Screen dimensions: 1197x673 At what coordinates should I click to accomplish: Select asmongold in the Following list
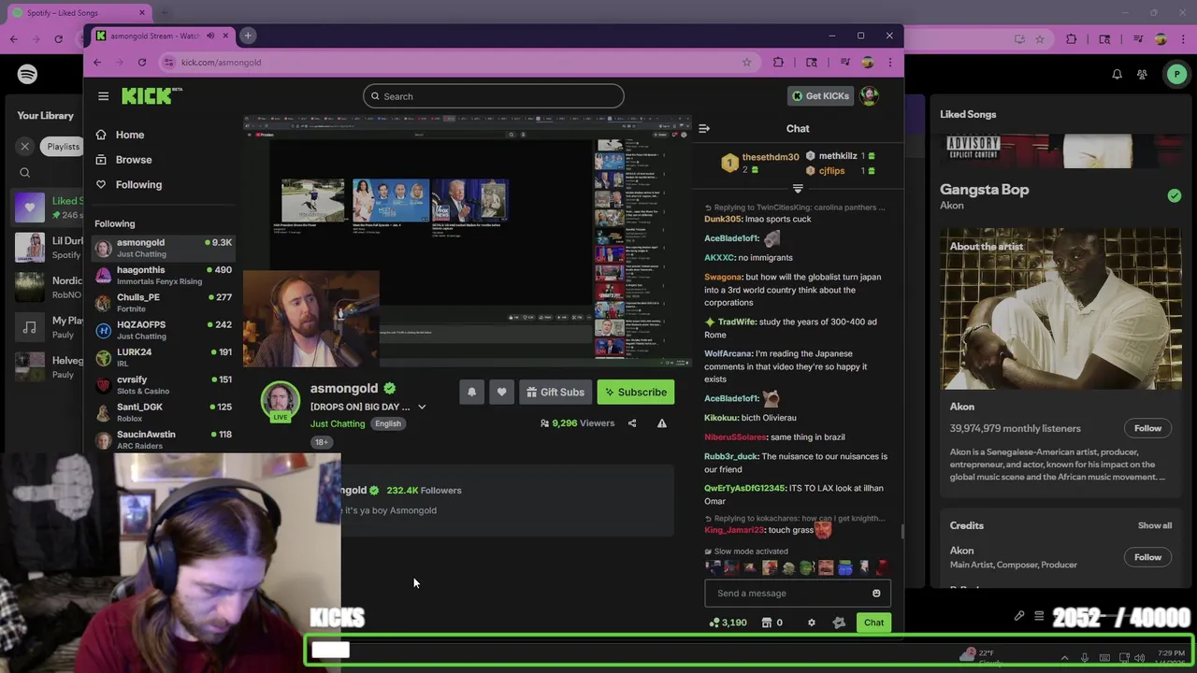point(163,248)
